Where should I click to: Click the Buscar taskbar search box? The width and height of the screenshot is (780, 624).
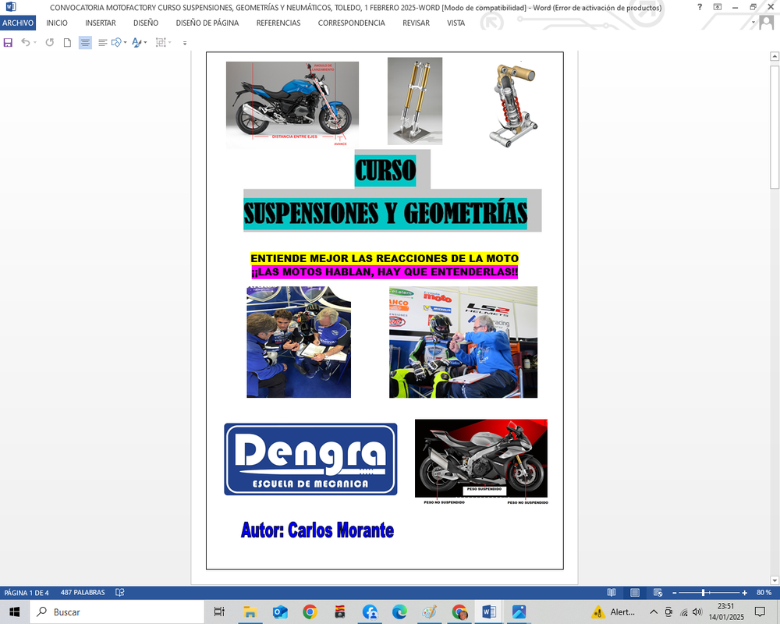coord(117,612)
